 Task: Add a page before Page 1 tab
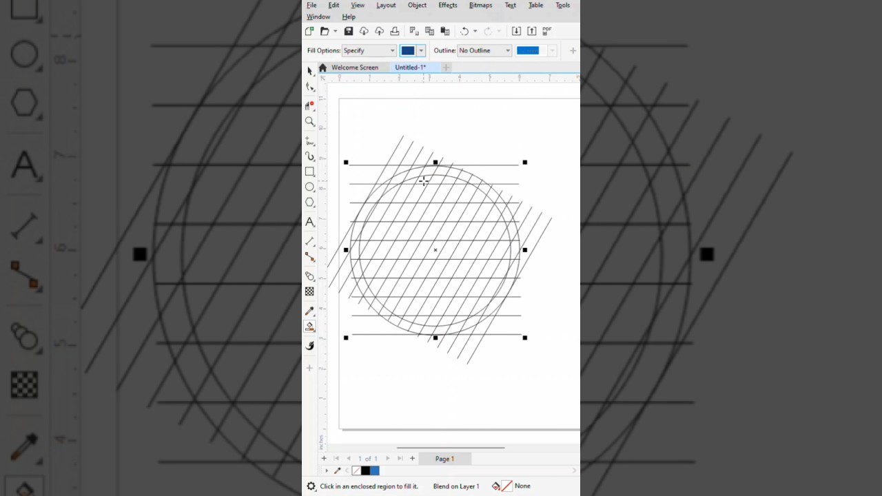[324, 459]
